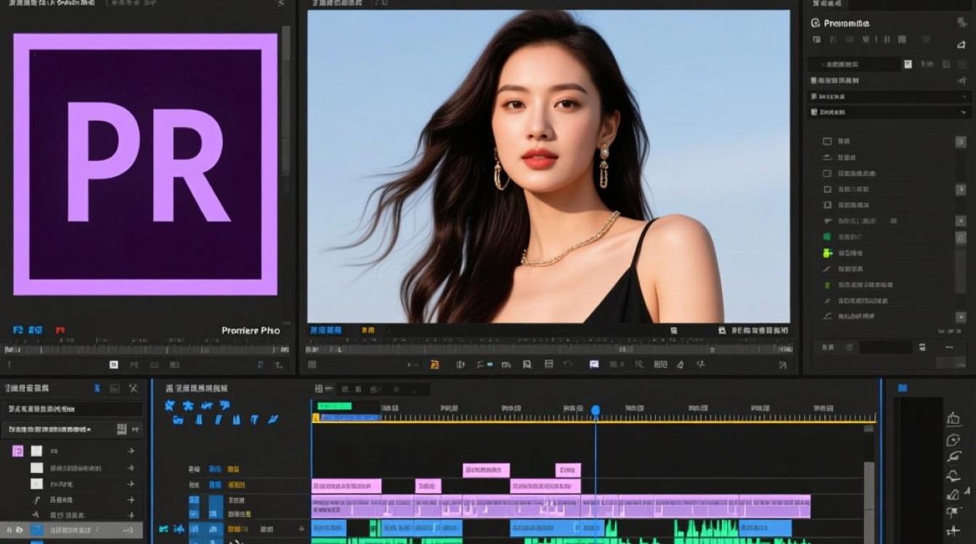976x544 pixels.
Task: Select the shortest pink clip on the highest track
Action: 568,470
